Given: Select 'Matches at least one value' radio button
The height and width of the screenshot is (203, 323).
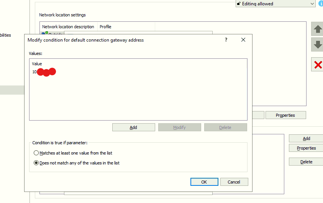Looking at the screenshot, I should coord(36,153).
